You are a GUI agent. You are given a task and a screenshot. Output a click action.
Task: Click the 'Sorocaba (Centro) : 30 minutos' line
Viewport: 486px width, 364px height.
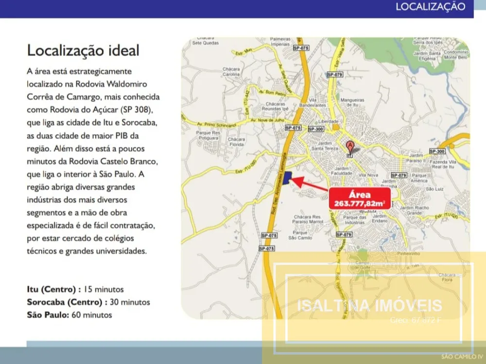[x=88, y=302]
